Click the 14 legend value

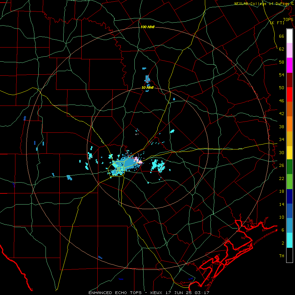click(x=282, y=204)
